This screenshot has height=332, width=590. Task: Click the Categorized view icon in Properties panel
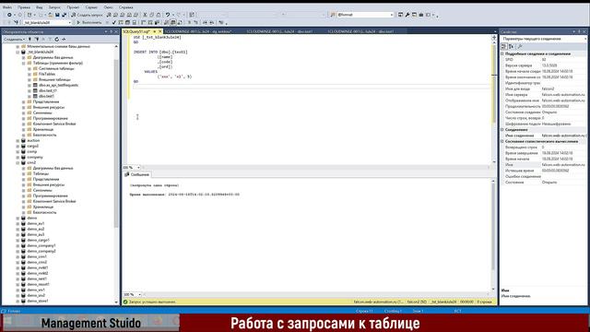click(x=504, y=46)
